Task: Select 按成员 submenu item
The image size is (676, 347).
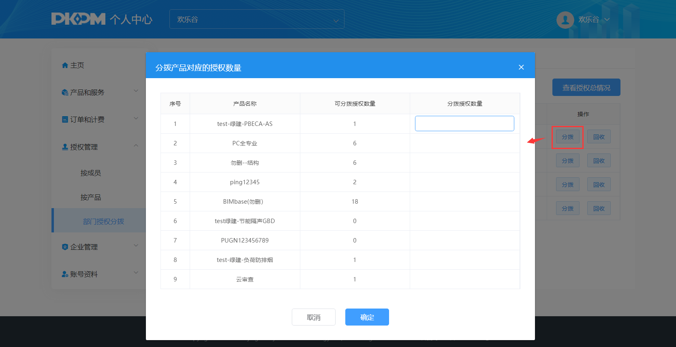Action: [91, 173]
